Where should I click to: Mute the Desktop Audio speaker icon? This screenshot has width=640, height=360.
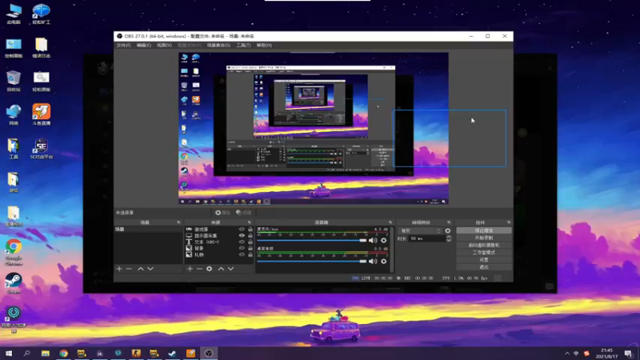[373, 262]
